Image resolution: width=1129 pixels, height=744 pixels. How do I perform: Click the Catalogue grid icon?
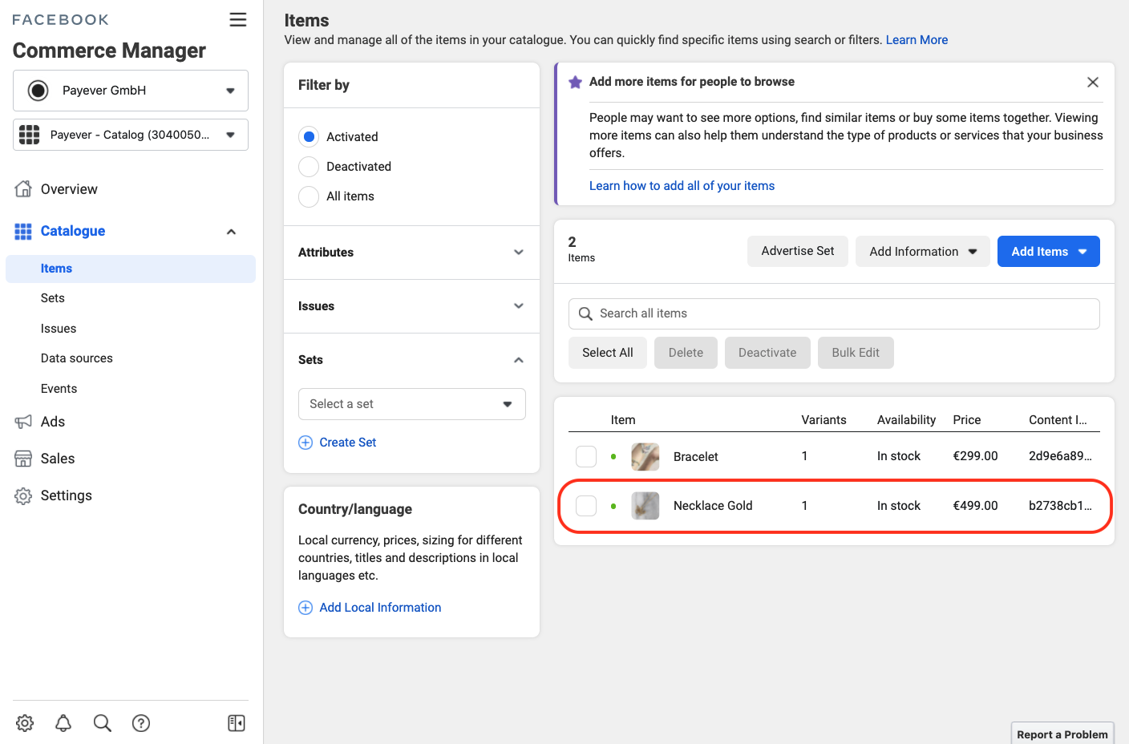pos(23,232)
